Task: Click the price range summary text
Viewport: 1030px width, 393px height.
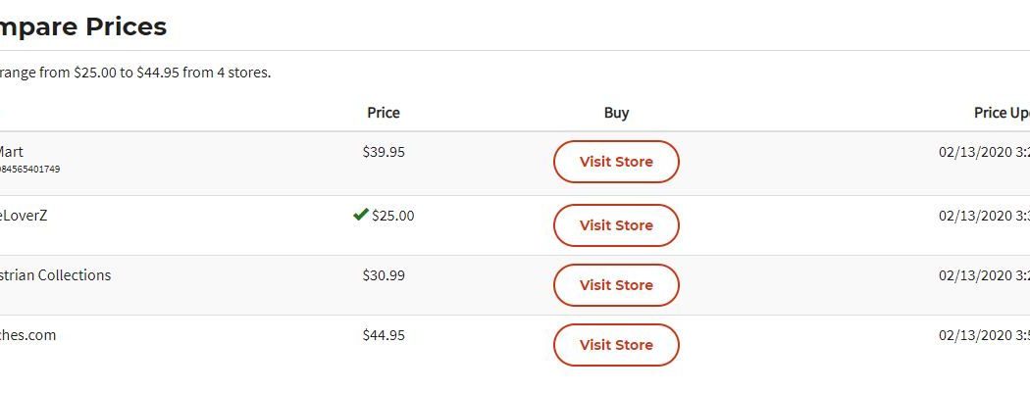Action: [x=134, y=73]
